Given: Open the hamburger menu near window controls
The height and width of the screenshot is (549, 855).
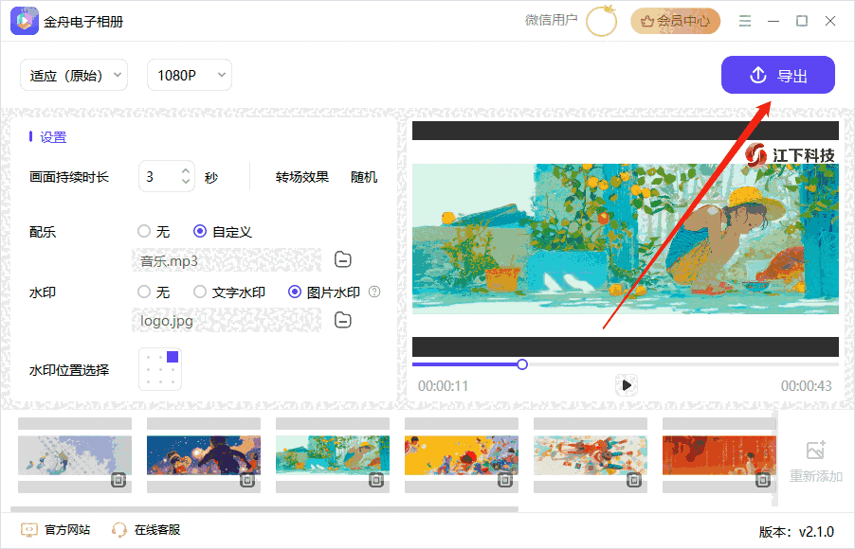Looking at the screenshot, I should pyautogui.click(x=745, y=19).
